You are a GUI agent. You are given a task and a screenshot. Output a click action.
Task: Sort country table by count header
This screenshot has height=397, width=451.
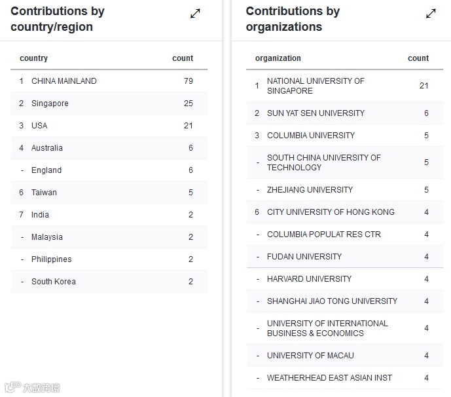[183, 58]
